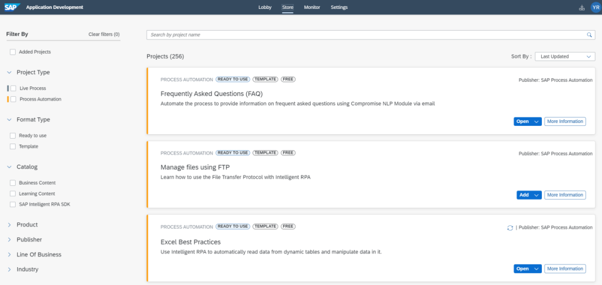Click Frequently Asked Questions (FAQ) title
The image size is (602, 285).
click(211, 94)
